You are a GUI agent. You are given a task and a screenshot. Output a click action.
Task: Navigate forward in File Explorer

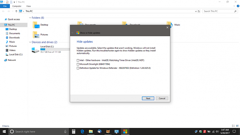(9, 11)
